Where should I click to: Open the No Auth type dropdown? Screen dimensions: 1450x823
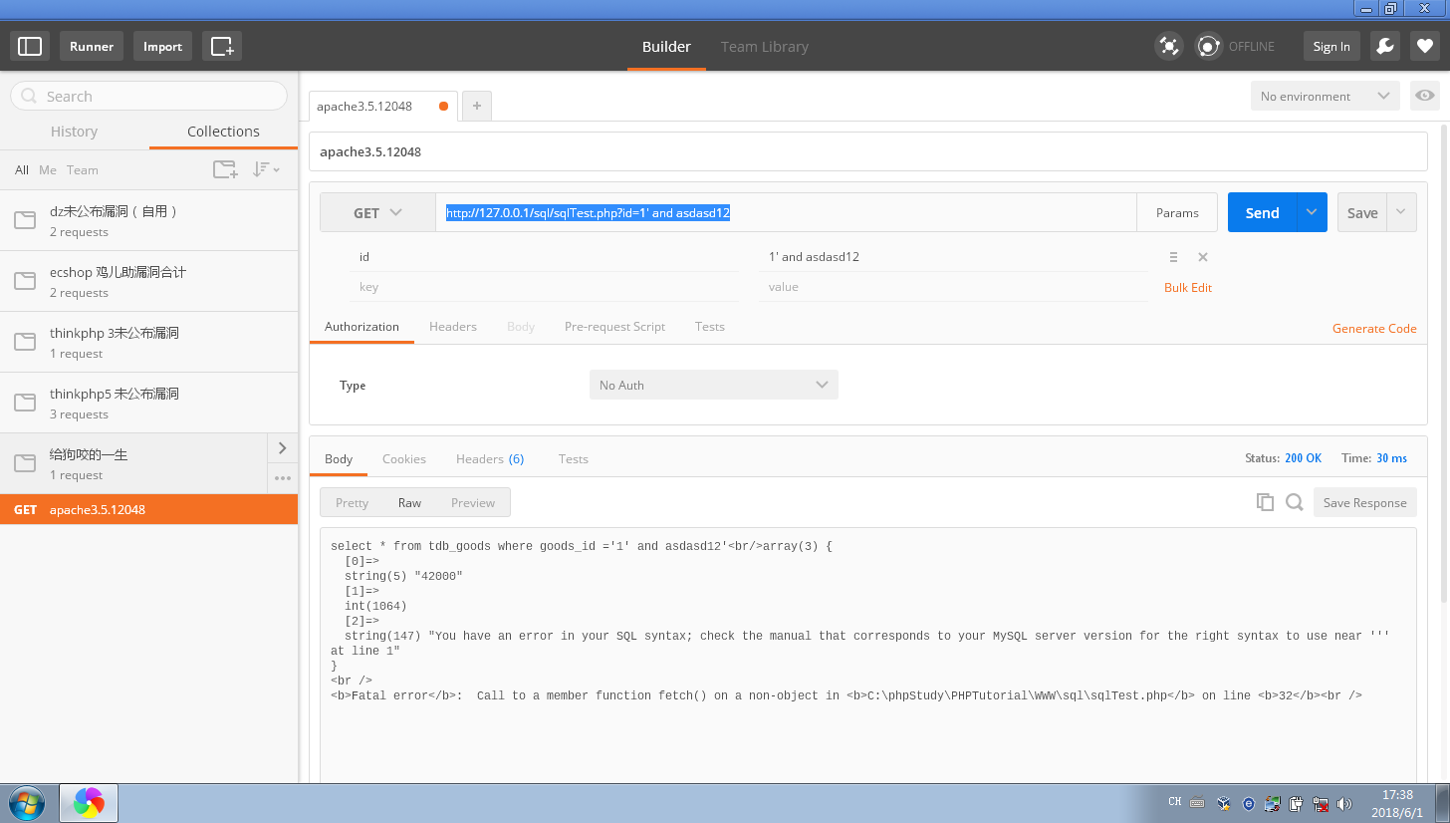[x=714, y=385]
